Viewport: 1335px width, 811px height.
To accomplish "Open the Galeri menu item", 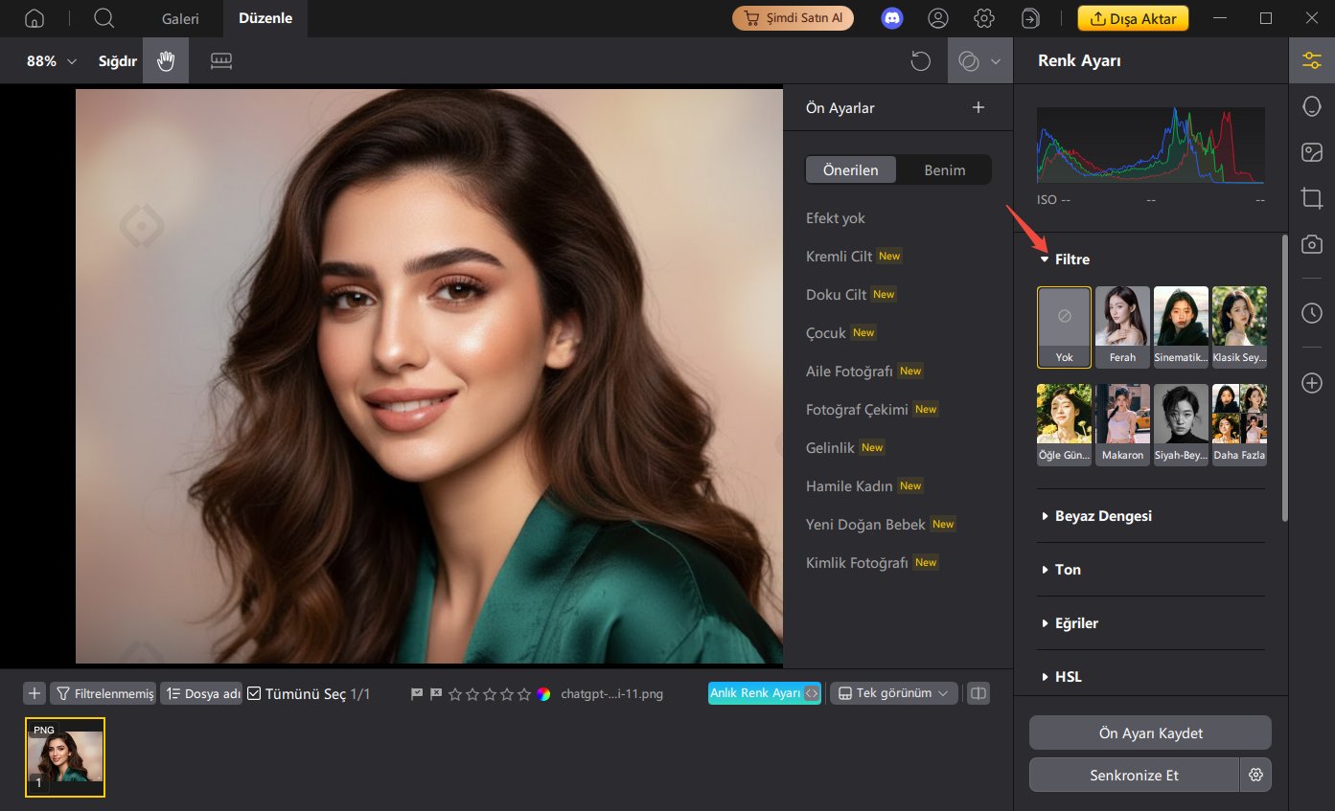I will click(x=180, y=17).
